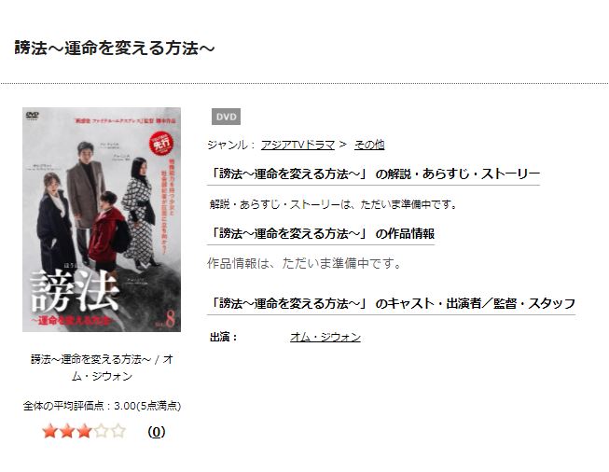Click the red 先行 sticker on cover
Image resolution: width=609 pixels, height=472 pixels.
(x=161, y=144)
